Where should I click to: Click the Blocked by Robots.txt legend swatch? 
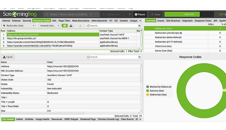147,87
